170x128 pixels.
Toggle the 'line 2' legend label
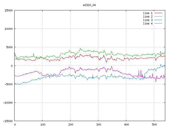[148, 17]
